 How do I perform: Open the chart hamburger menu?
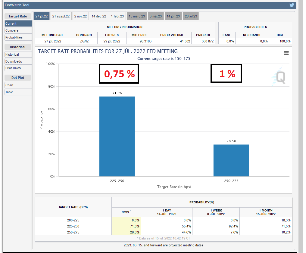(286, 53)
